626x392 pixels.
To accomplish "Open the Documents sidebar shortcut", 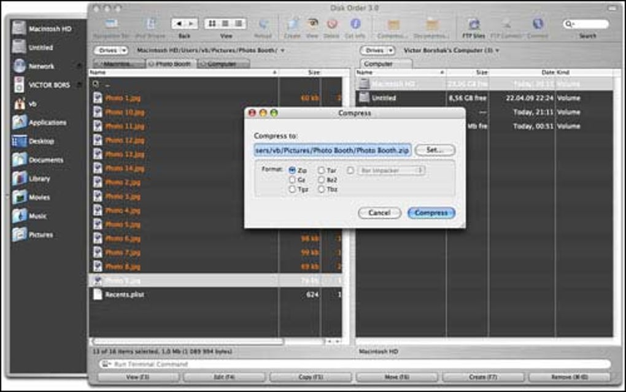I will 37,159.
